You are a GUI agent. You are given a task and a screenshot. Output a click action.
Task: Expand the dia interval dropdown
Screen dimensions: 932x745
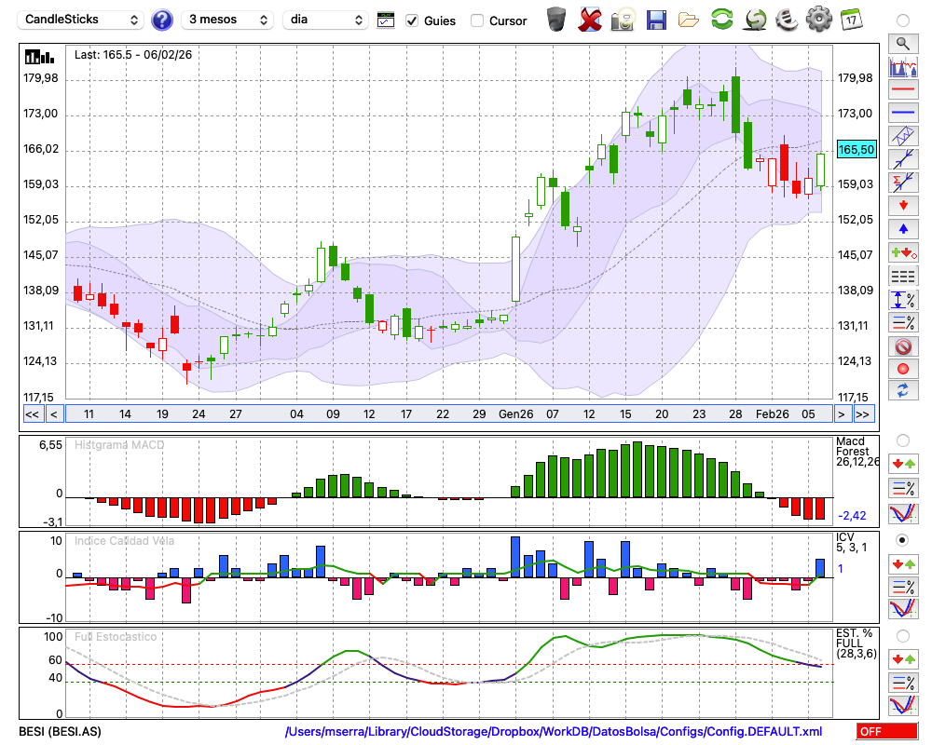coord(326,20)
